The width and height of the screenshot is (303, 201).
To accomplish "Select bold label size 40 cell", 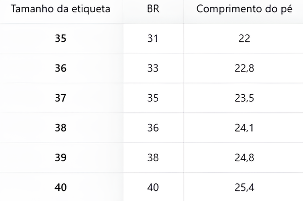I will click(61, 187).
